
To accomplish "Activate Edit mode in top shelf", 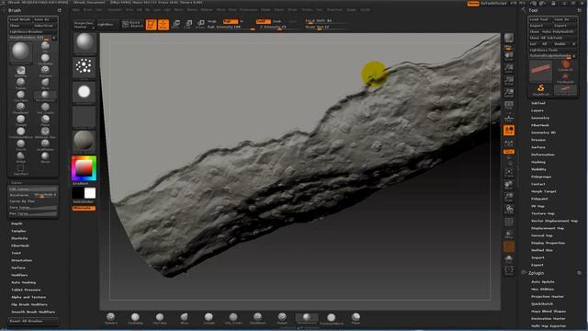I will pyautogui.click(x=151, y=25).
